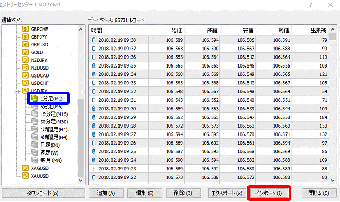The width and height of the screenshot is (340, 202).
Task: Click volume 184 in 09:29 row
Action: pos(323,117)
